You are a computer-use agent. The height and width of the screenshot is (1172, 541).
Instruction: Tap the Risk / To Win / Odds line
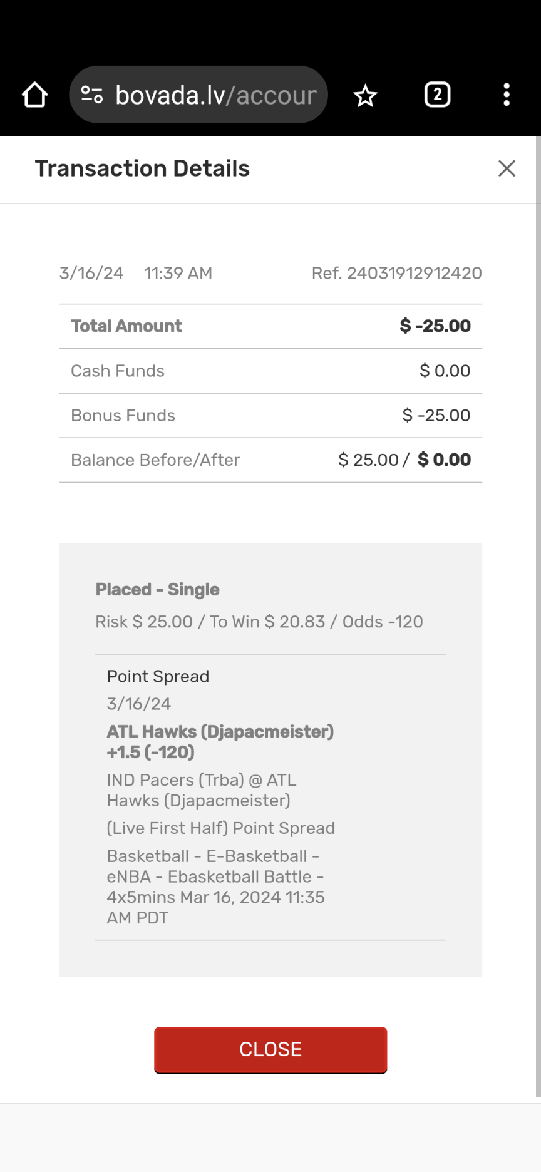tap(259, 622)
